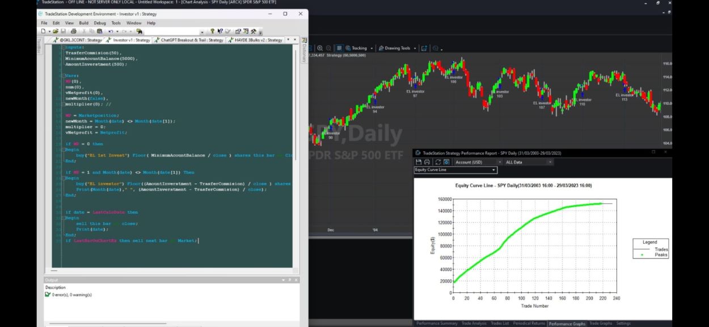Save the Strategy Performance Report
The width and height of the screenshot is (709, 327).
tap(419, 162)
